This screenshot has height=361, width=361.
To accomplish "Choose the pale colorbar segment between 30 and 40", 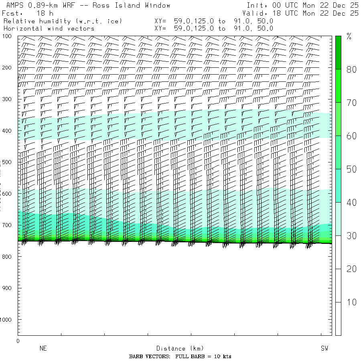I will click(x=338, y=219).
